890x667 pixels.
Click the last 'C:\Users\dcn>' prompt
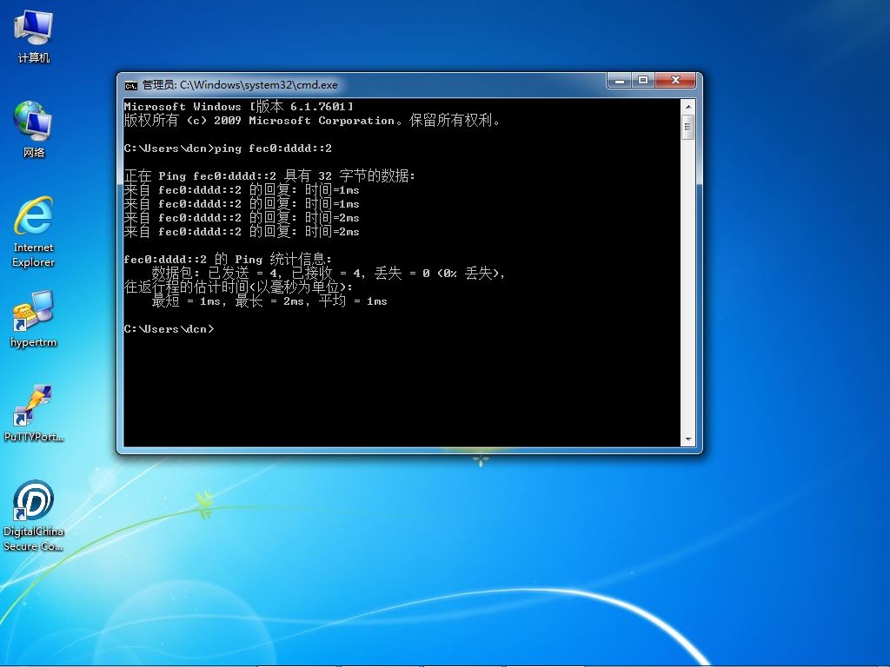coord(169,329)
